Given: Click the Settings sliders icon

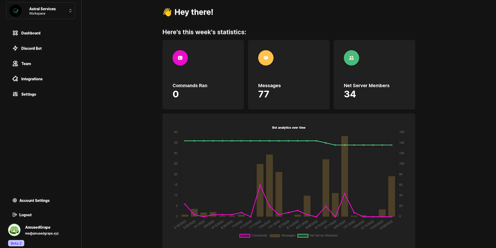Looking at the screenshot, I should 15,94.
